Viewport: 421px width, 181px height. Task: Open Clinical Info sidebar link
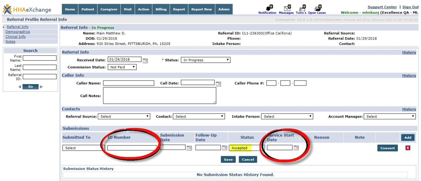tap(16, 36)
